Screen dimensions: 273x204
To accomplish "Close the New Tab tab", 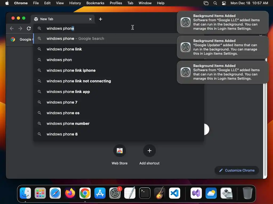I will (90, 19).
